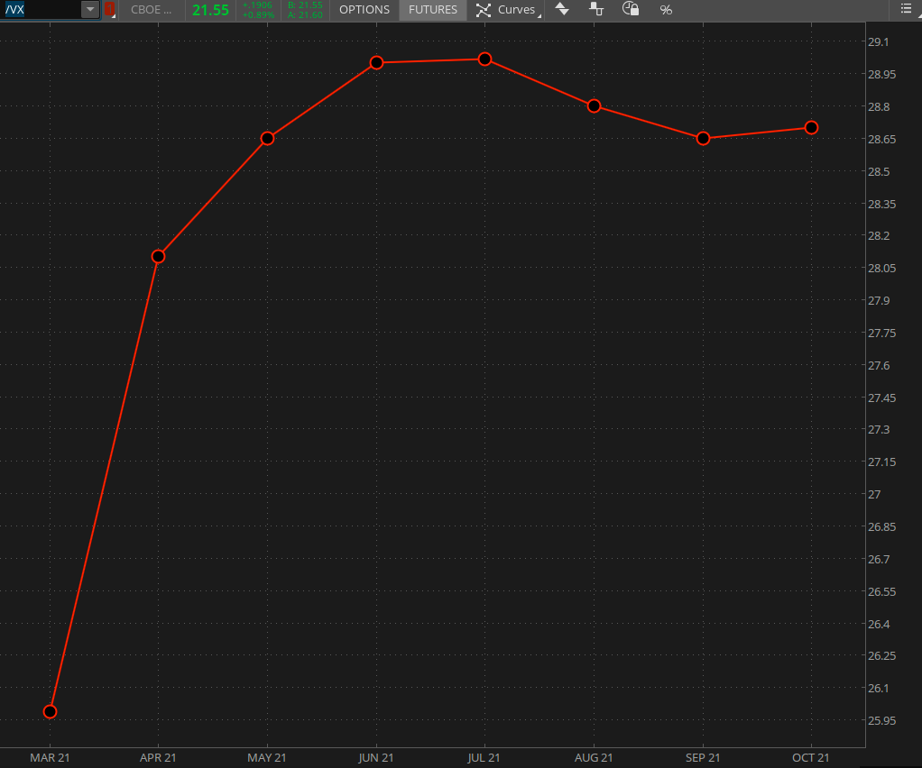Select the OCT 21 curve point
Viewport: 922px width, 768px height.
[811, 127]
